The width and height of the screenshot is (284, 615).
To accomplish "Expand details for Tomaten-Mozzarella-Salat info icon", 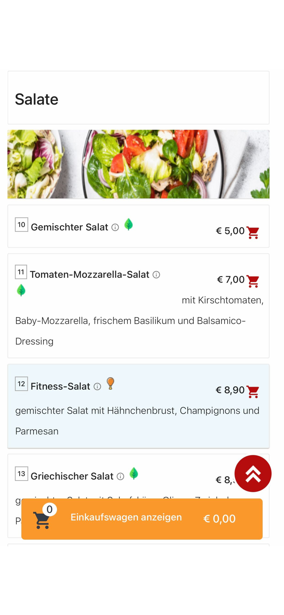I will [157, 275].
